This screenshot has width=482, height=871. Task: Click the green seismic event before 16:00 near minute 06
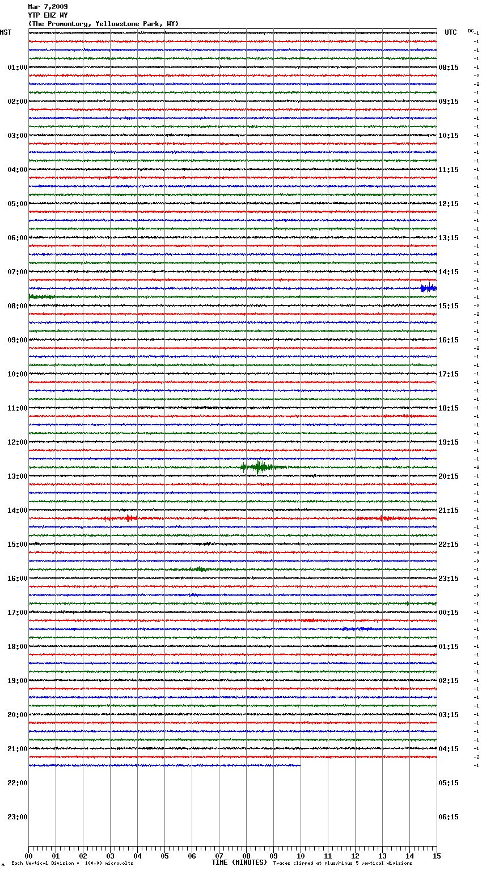point(200,569)
